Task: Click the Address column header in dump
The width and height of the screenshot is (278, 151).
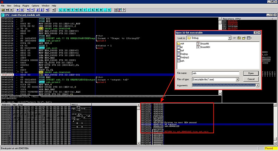Action: pyautogui.click(x=7, y=104)
